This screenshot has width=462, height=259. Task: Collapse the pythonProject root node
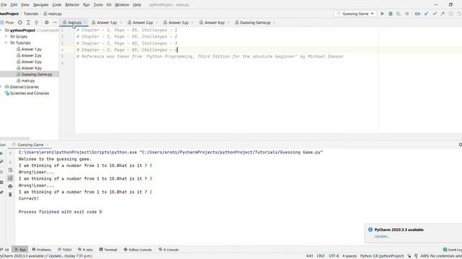1,30
